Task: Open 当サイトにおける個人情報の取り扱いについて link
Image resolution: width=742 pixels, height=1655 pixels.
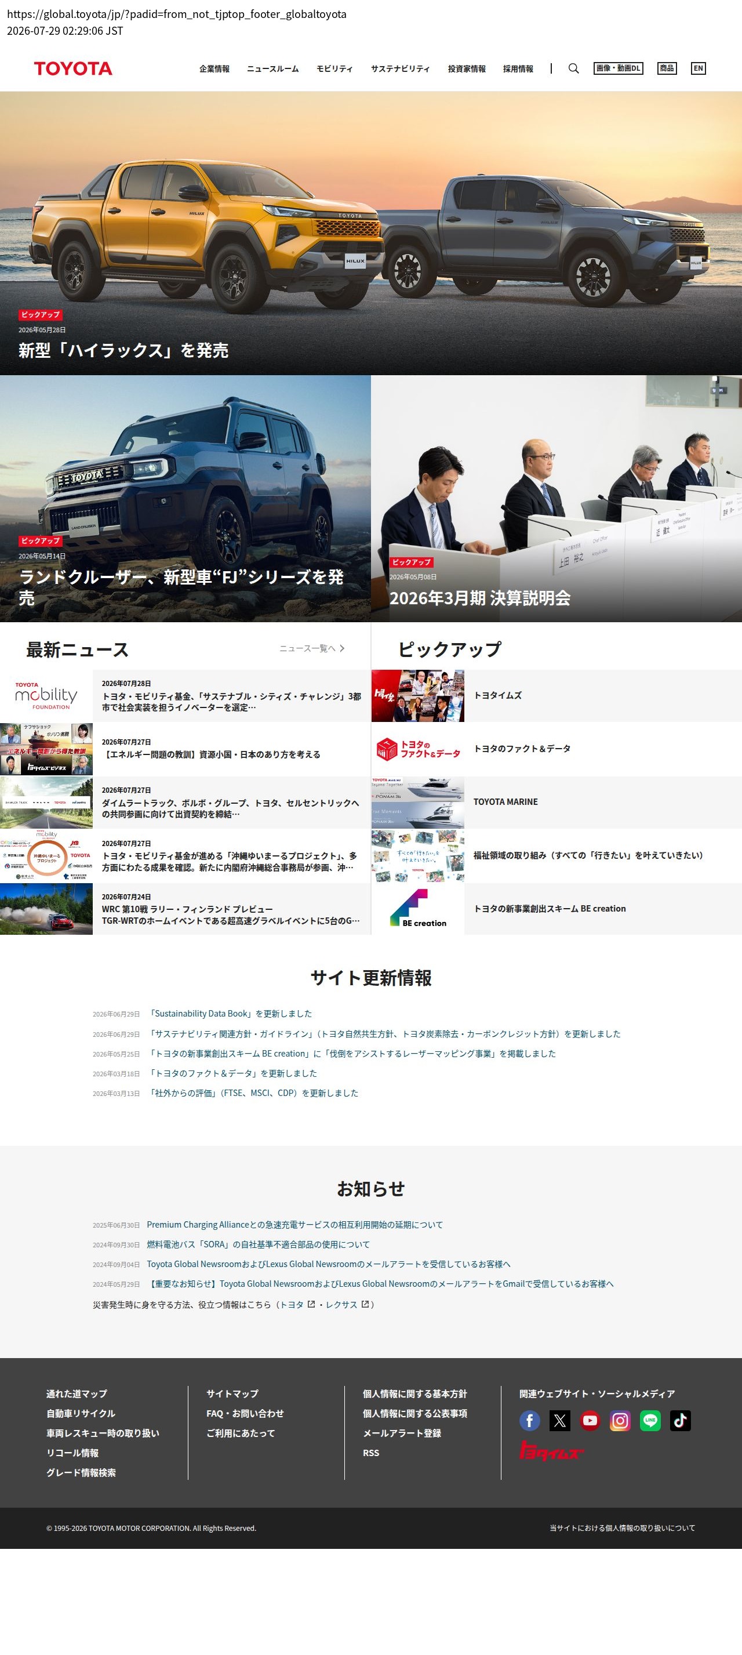Action: tap(623, 1528)
